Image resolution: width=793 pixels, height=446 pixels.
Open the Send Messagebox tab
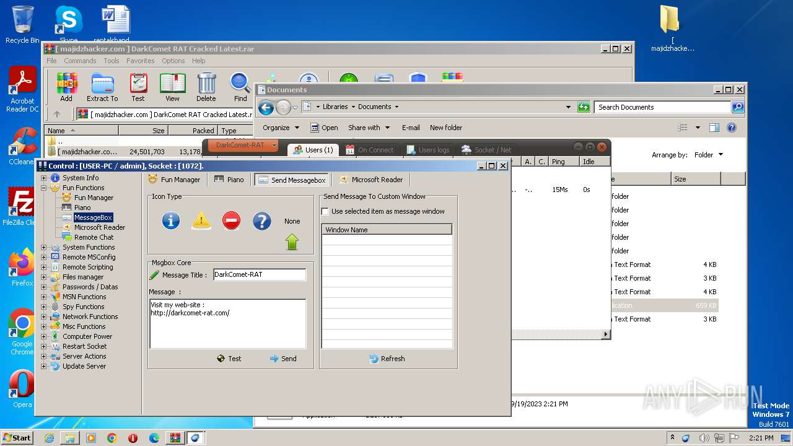292,180
